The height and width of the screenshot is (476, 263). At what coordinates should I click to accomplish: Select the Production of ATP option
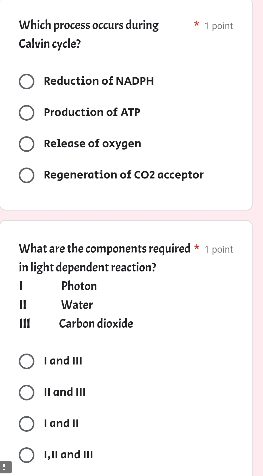[x=27, y=113]
